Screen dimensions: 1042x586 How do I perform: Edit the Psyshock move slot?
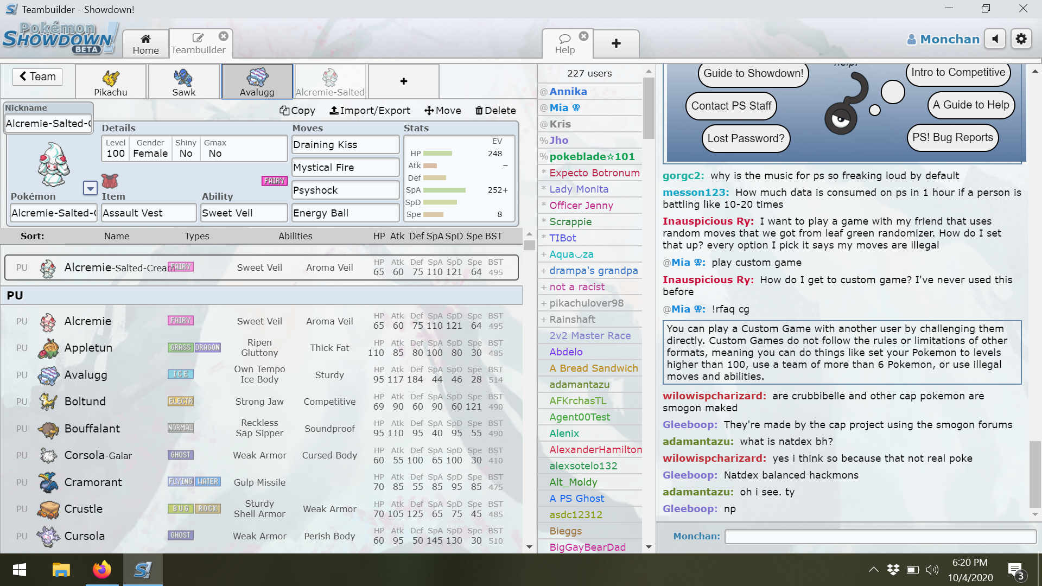[346, 190]
